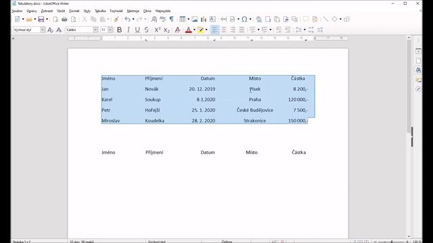Click the Update Style icon beside paragraph style box
Viewport: 433px width, 243px height.
[50, 30]
